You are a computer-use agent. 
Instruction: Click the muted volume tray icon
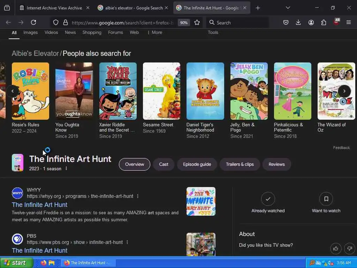tap(331, 263)
